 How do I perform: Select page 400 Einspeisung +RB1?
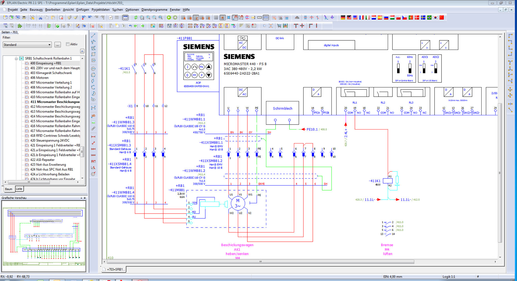click(x=46, y=63)
